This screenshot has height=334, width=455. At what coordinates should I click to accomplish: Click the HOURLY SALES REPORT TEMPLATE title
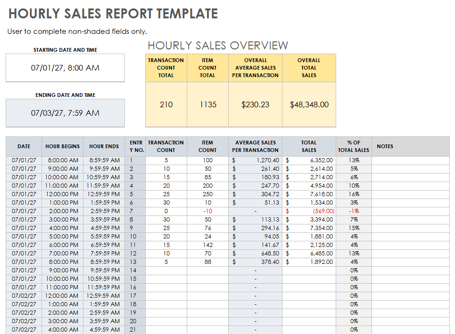pos(113,14)
